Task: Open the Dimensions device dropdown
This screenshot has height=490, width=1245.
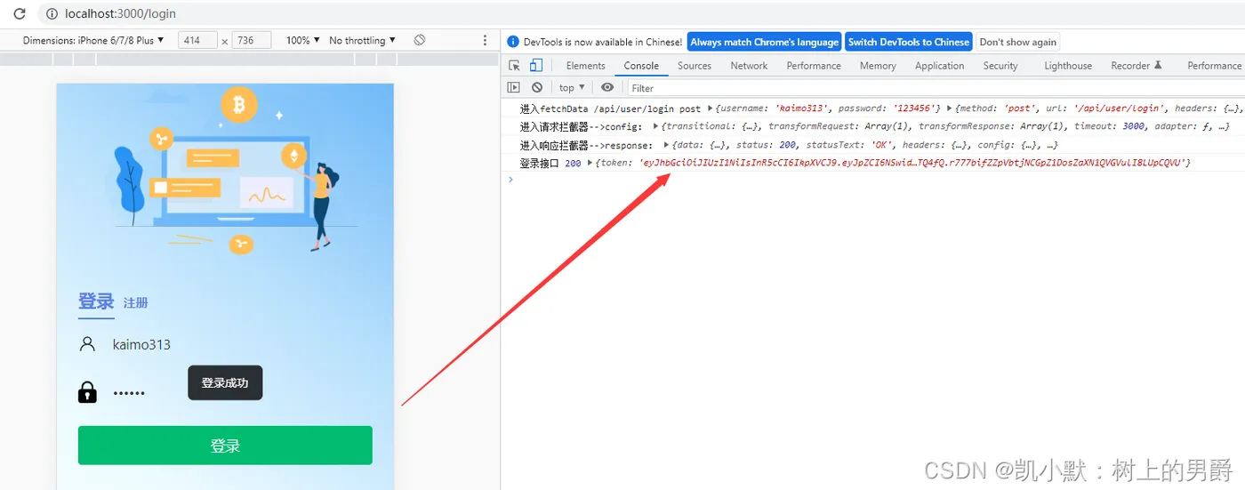Action: (93, 40)
